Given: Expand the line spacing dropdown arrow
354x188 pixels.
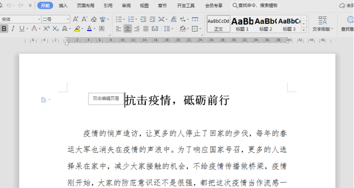Looking at the screenshot, I should pos(172,29).
